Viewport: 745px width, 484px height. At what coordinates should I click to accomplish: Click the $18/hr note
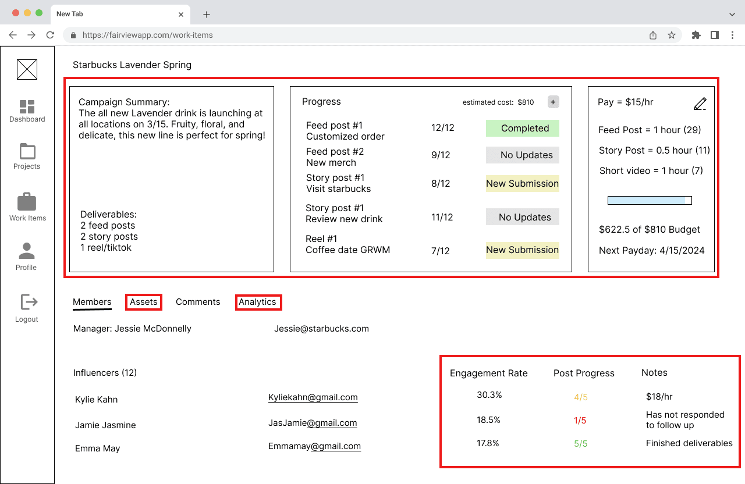coord(659,397)
